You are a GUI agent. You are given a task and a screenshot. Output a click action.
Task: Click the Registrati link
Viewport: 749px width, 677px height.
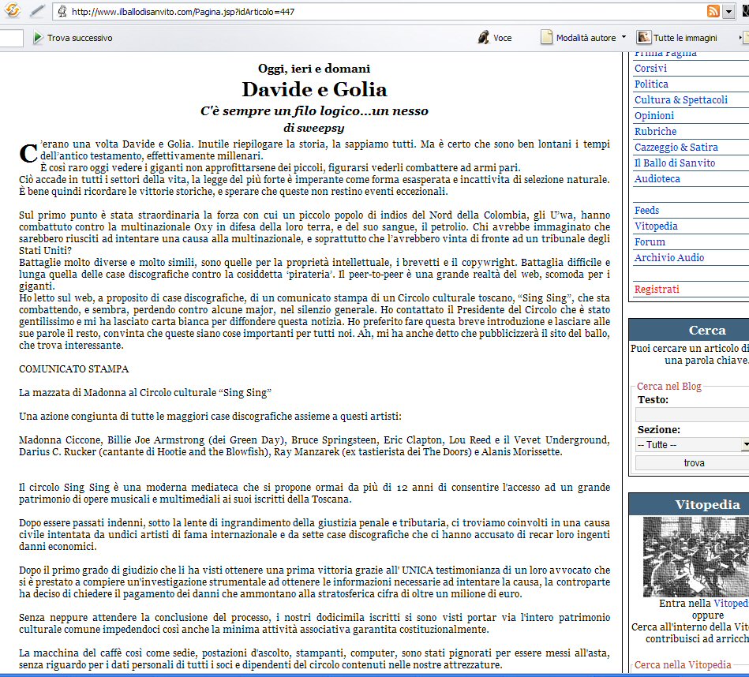click(657, 290)
